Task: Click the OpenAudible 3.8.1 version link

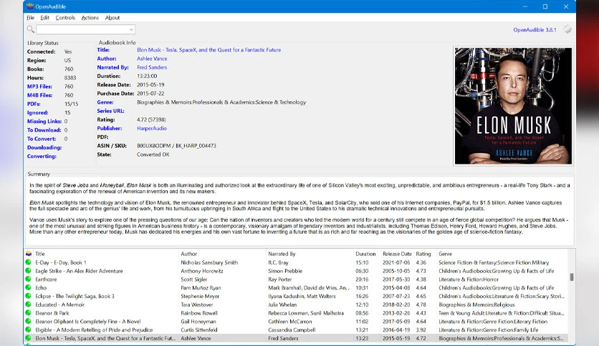Action: (535, 30)
